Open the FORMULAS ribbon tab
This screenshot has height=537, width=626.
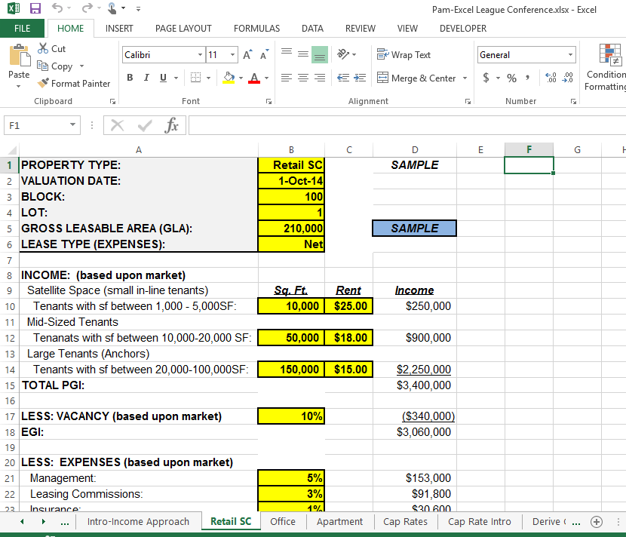pyautogui.click(x=256, y=29)
